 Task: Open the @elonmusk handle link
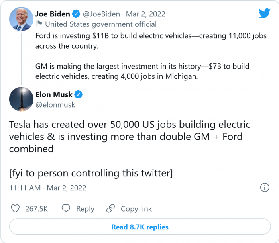[x=55, y=105]
